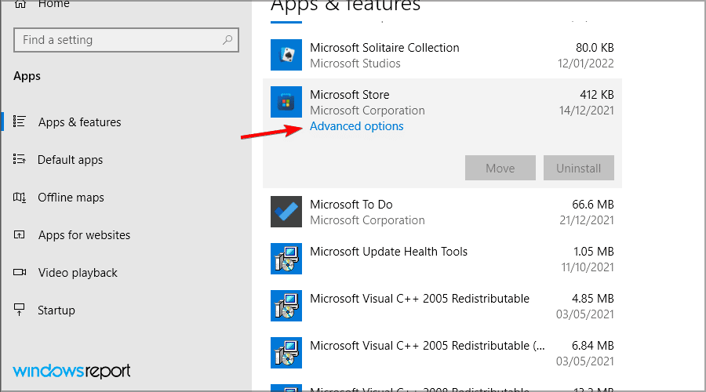Click the search magnifier icon

pyautogui.click(x=227, y=40)
